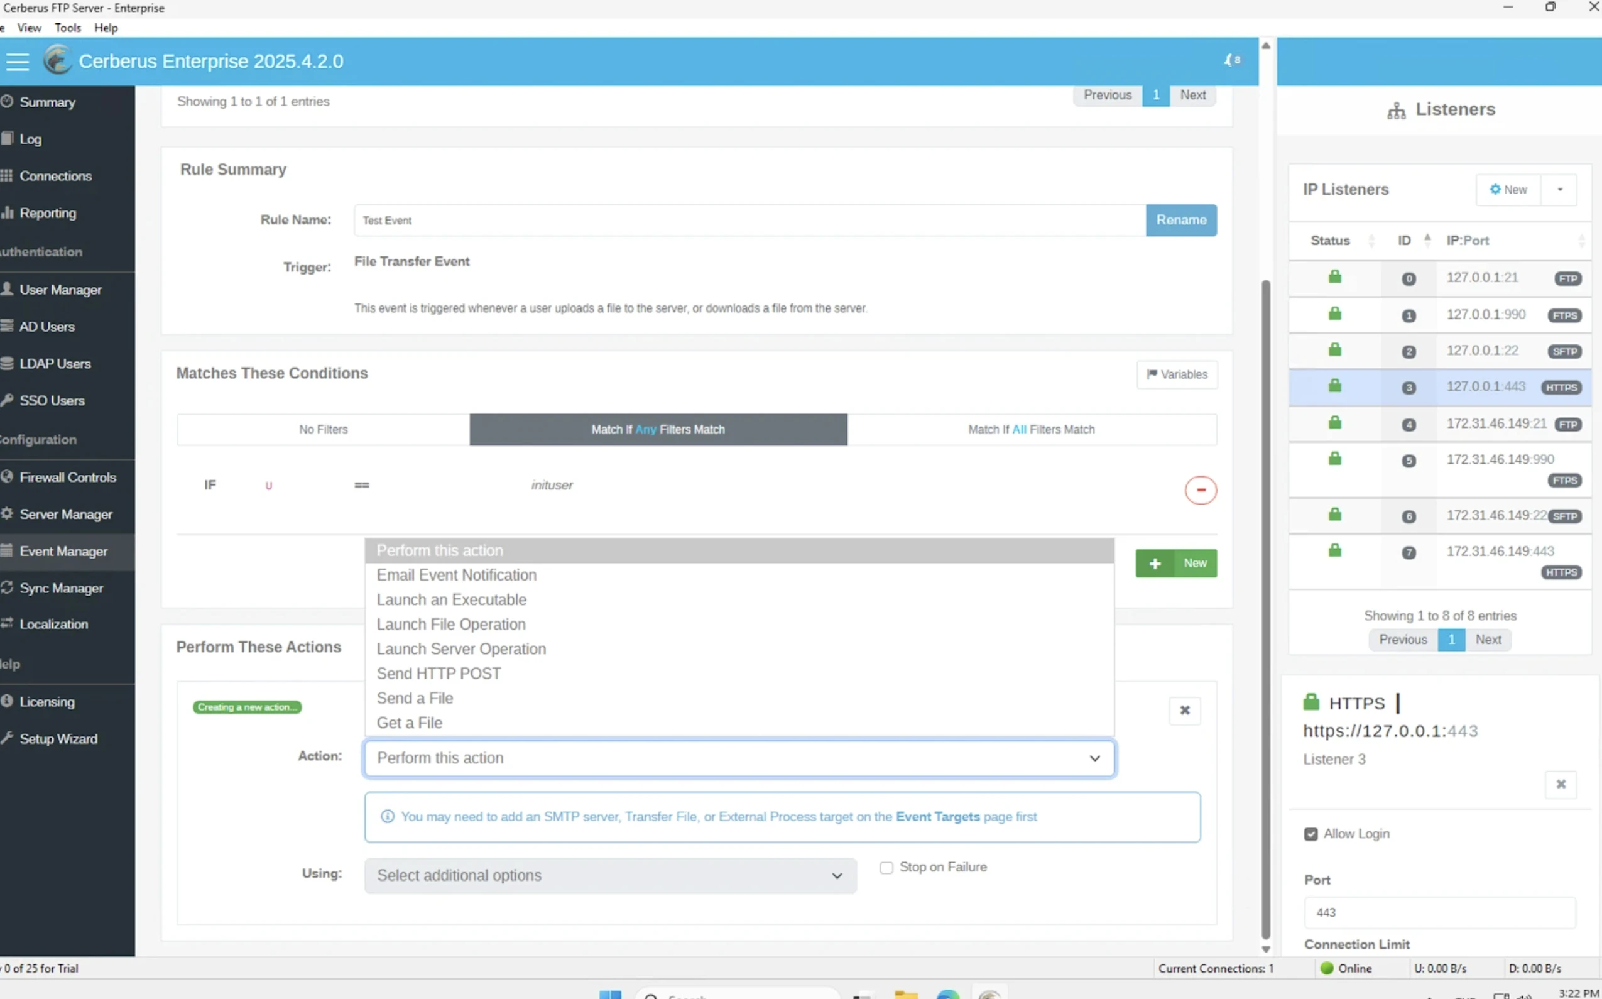Launch Setup Wizard
1602x999 pixels.
tap(58, 739)
